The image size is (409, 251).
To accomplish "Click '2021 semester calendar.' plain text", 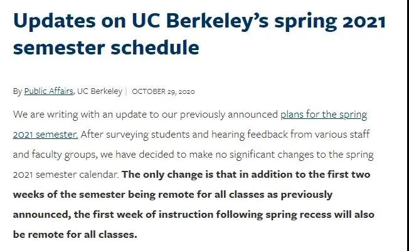I will (66, 175).
